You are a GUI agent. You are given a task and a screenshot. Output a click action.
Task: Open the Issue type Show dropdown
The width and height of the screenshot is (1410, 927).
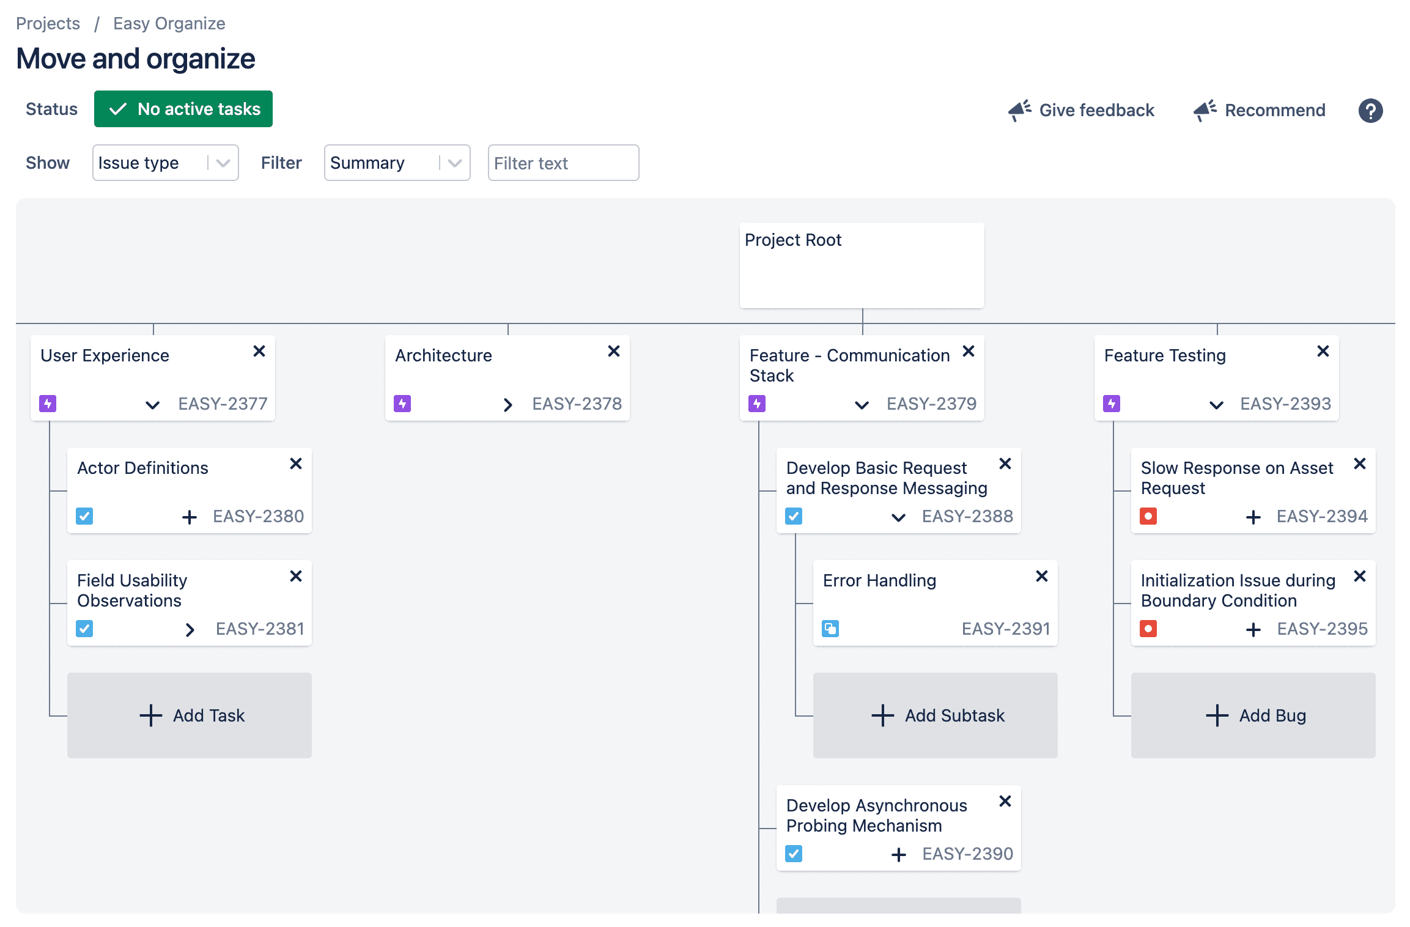pos(166,163)
